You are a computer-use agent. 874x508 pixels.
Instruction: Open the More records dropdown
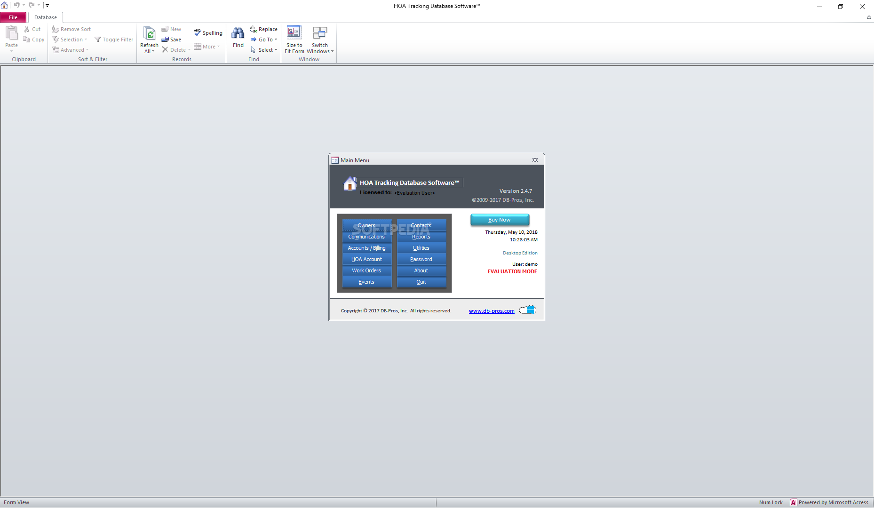coord(207,47)
